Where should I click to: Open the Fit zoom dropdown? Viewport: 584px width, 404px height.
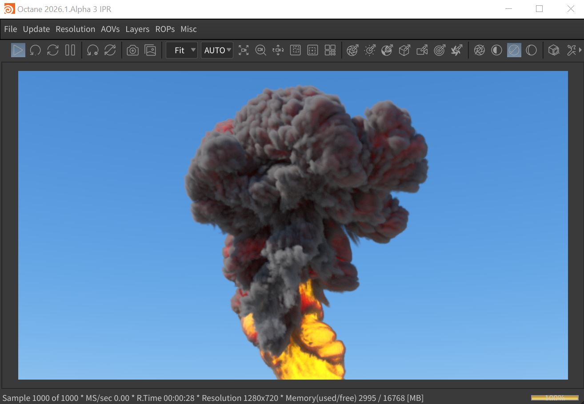tap(182, 50)
